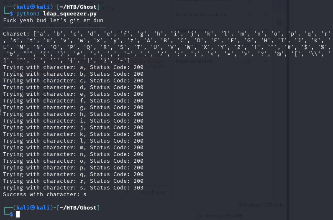Viewport: 333px width, 220px height.
Task: Click 'kali㉿kali' in the top prompt
Action: pyautogui.click(x=33, y=7)
